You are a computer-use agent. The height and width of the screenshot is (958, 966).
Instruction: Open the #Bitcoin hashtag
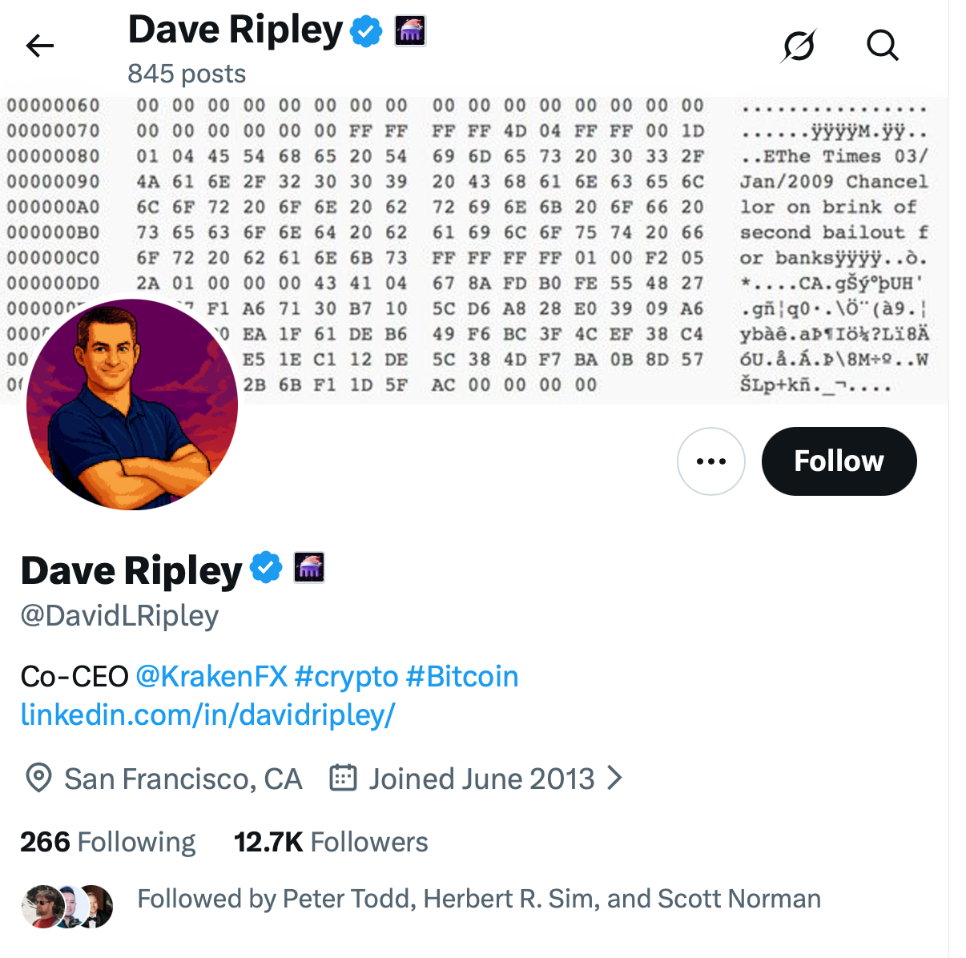pos(462,677)
